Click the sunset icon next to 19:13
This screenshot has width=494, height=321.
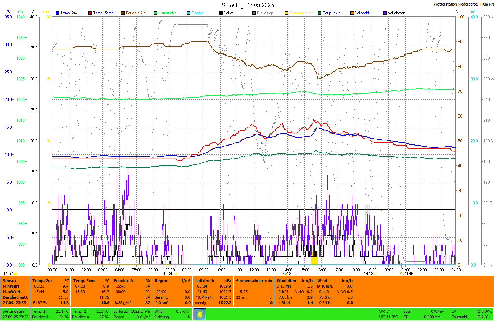coord(375,274)
